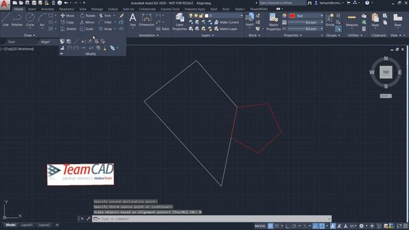This screenshot has width=409, height=230.
Task: Open the Annotate ribbon tab
Action: pyautogui.click(x=47, y=9)
